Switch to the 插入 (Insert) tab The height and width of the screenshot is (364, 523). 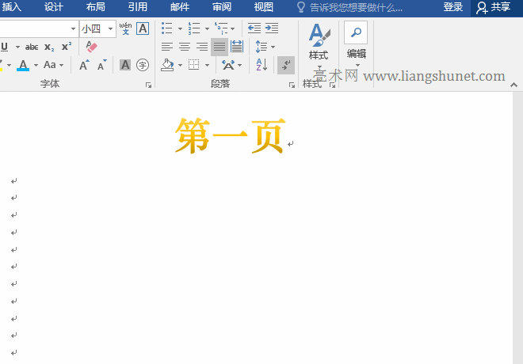click(x=12, y=6)
